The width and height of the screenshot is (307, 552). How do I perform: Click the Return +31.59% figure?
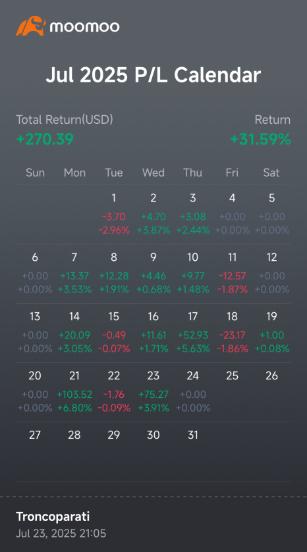[260, 140]
